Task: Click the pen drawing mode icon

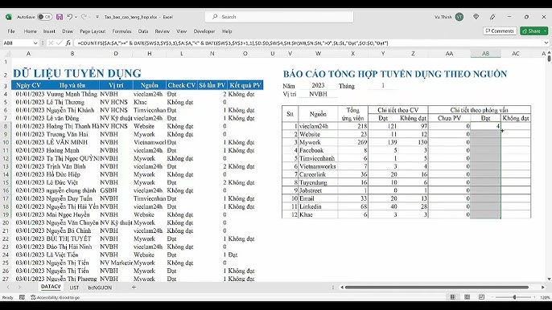Action: [x=492, y=17]
